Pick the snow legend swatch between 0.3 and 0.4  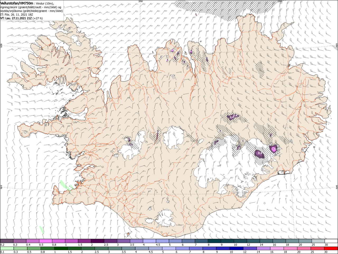[20, 241]
